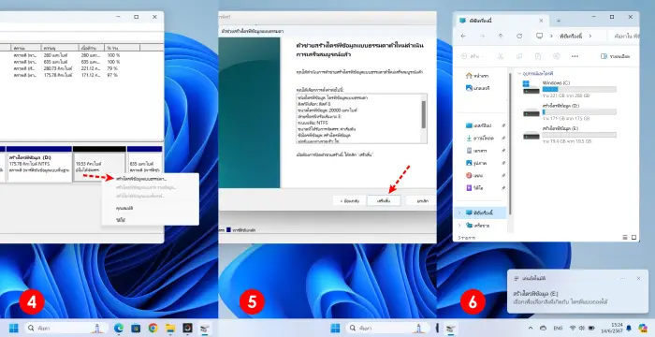Open Microsoft Edge from the taskbar
Image resolution: width=655 pixels, height=337 pixels.
point(119,329)
